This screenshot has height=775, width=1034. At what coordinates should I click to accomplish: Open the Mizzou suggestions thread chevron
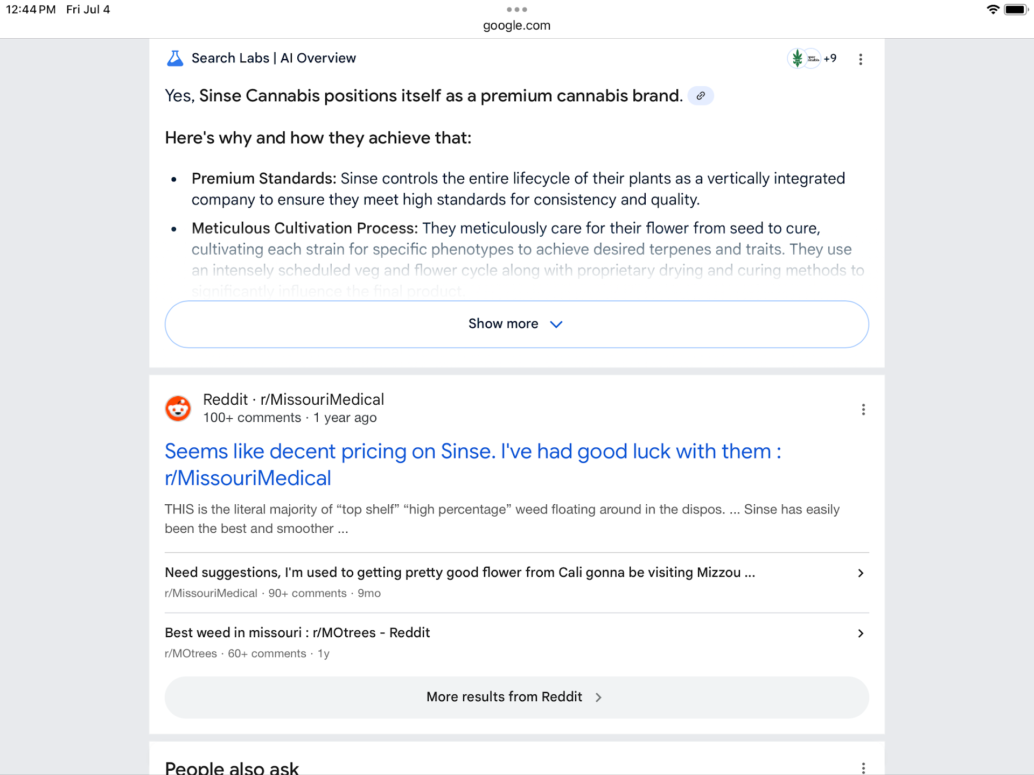point(861,573)
